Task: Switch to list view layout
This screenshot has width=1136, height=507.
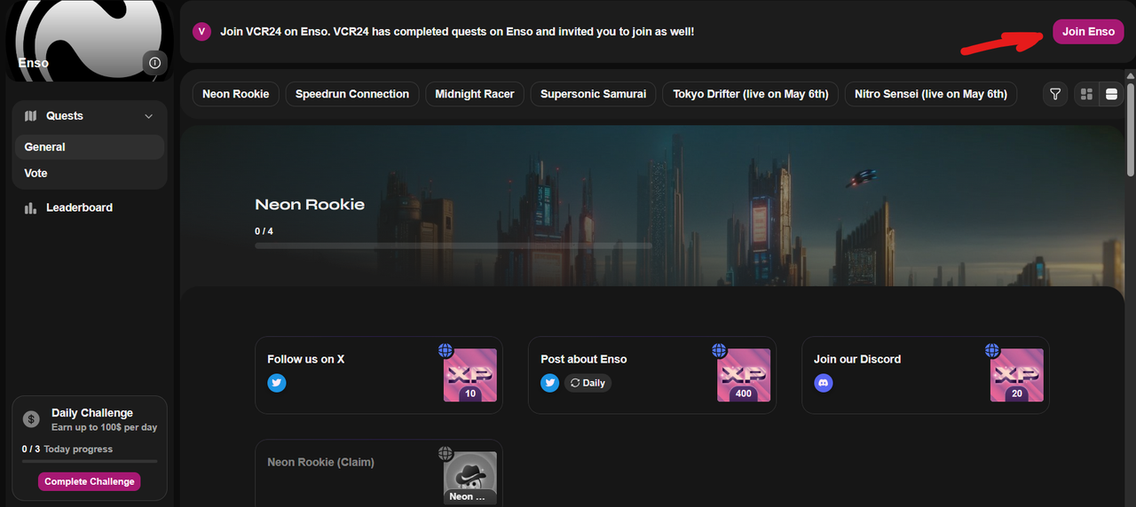Action: point(1110,94)
